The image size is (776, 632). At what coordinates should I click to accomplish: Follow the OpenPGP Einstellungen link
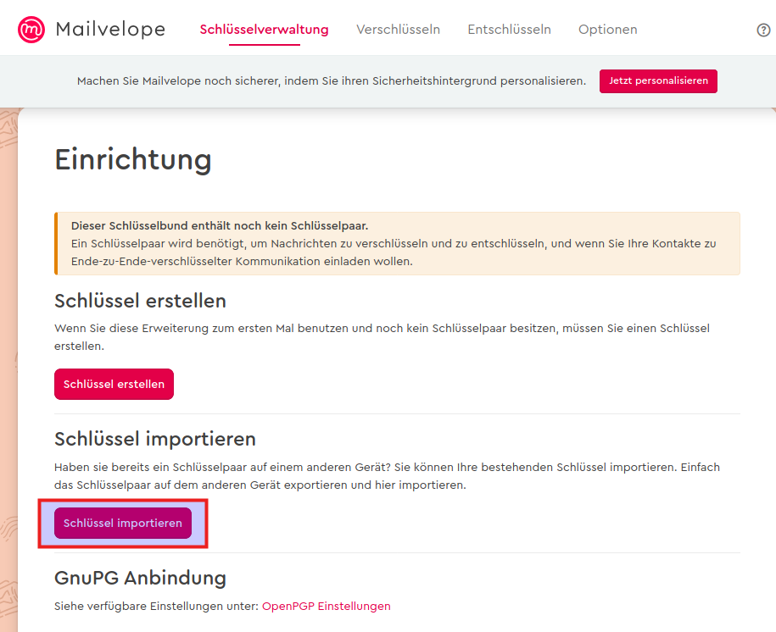point(327,607)
